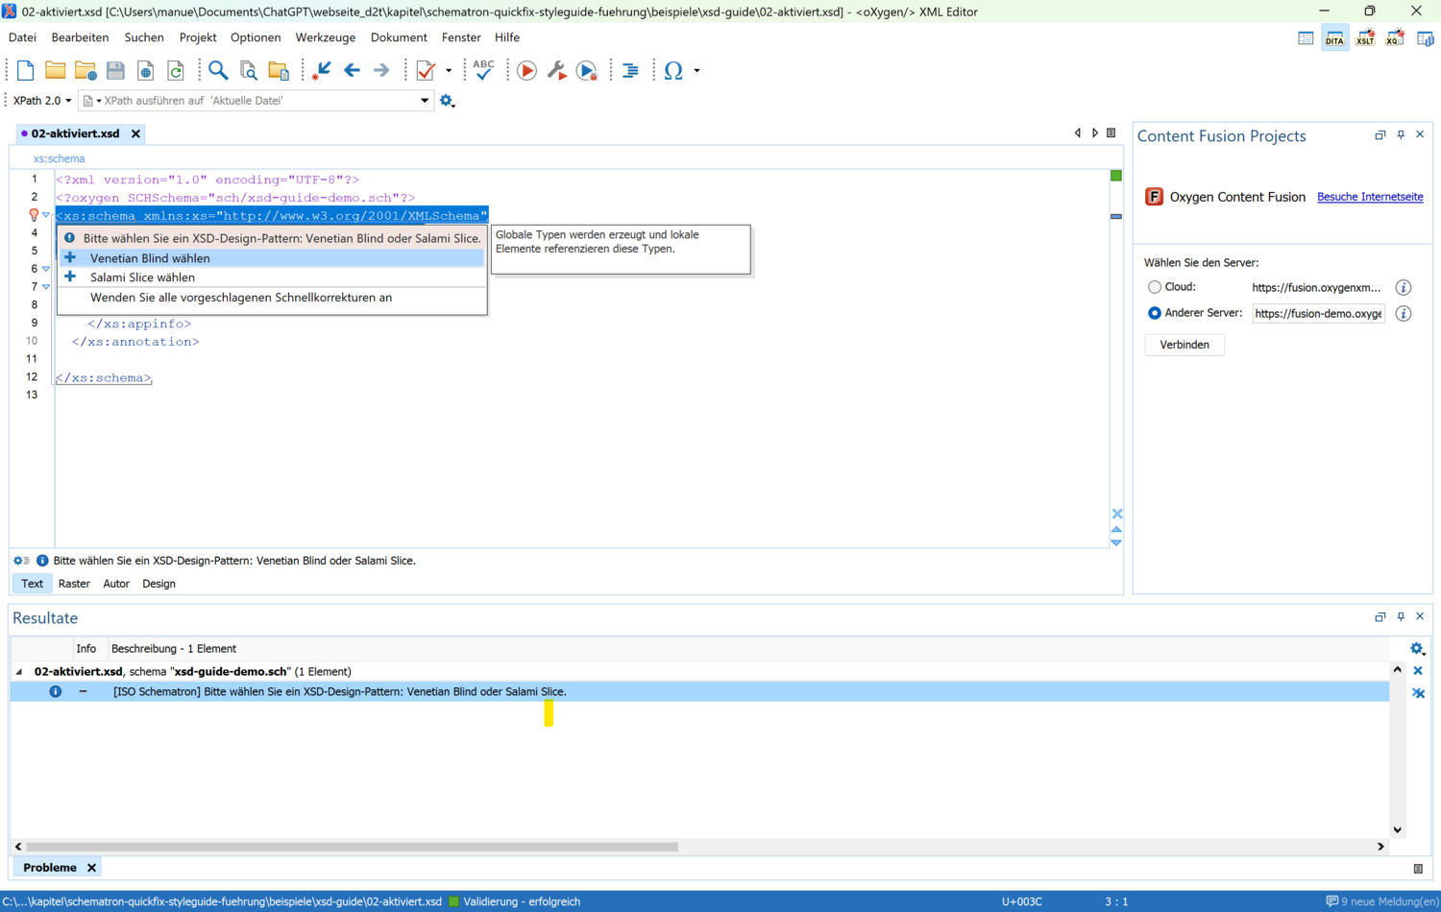Click the Save to URL document-with-globe icon

click(145, 71)
